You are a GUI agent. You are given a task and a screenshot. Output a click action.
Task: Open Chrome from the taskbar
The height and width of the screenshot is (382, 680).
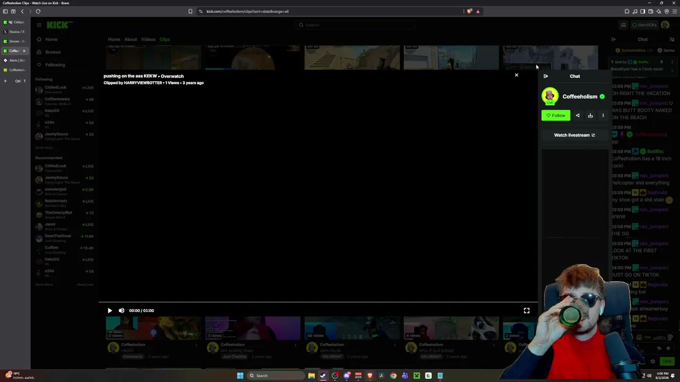(x=393, y=376)
